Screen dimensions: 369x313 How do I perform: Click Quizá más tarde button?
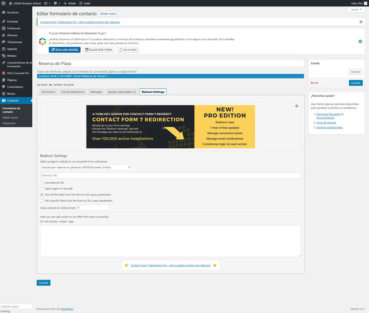[x=99, y=50]
